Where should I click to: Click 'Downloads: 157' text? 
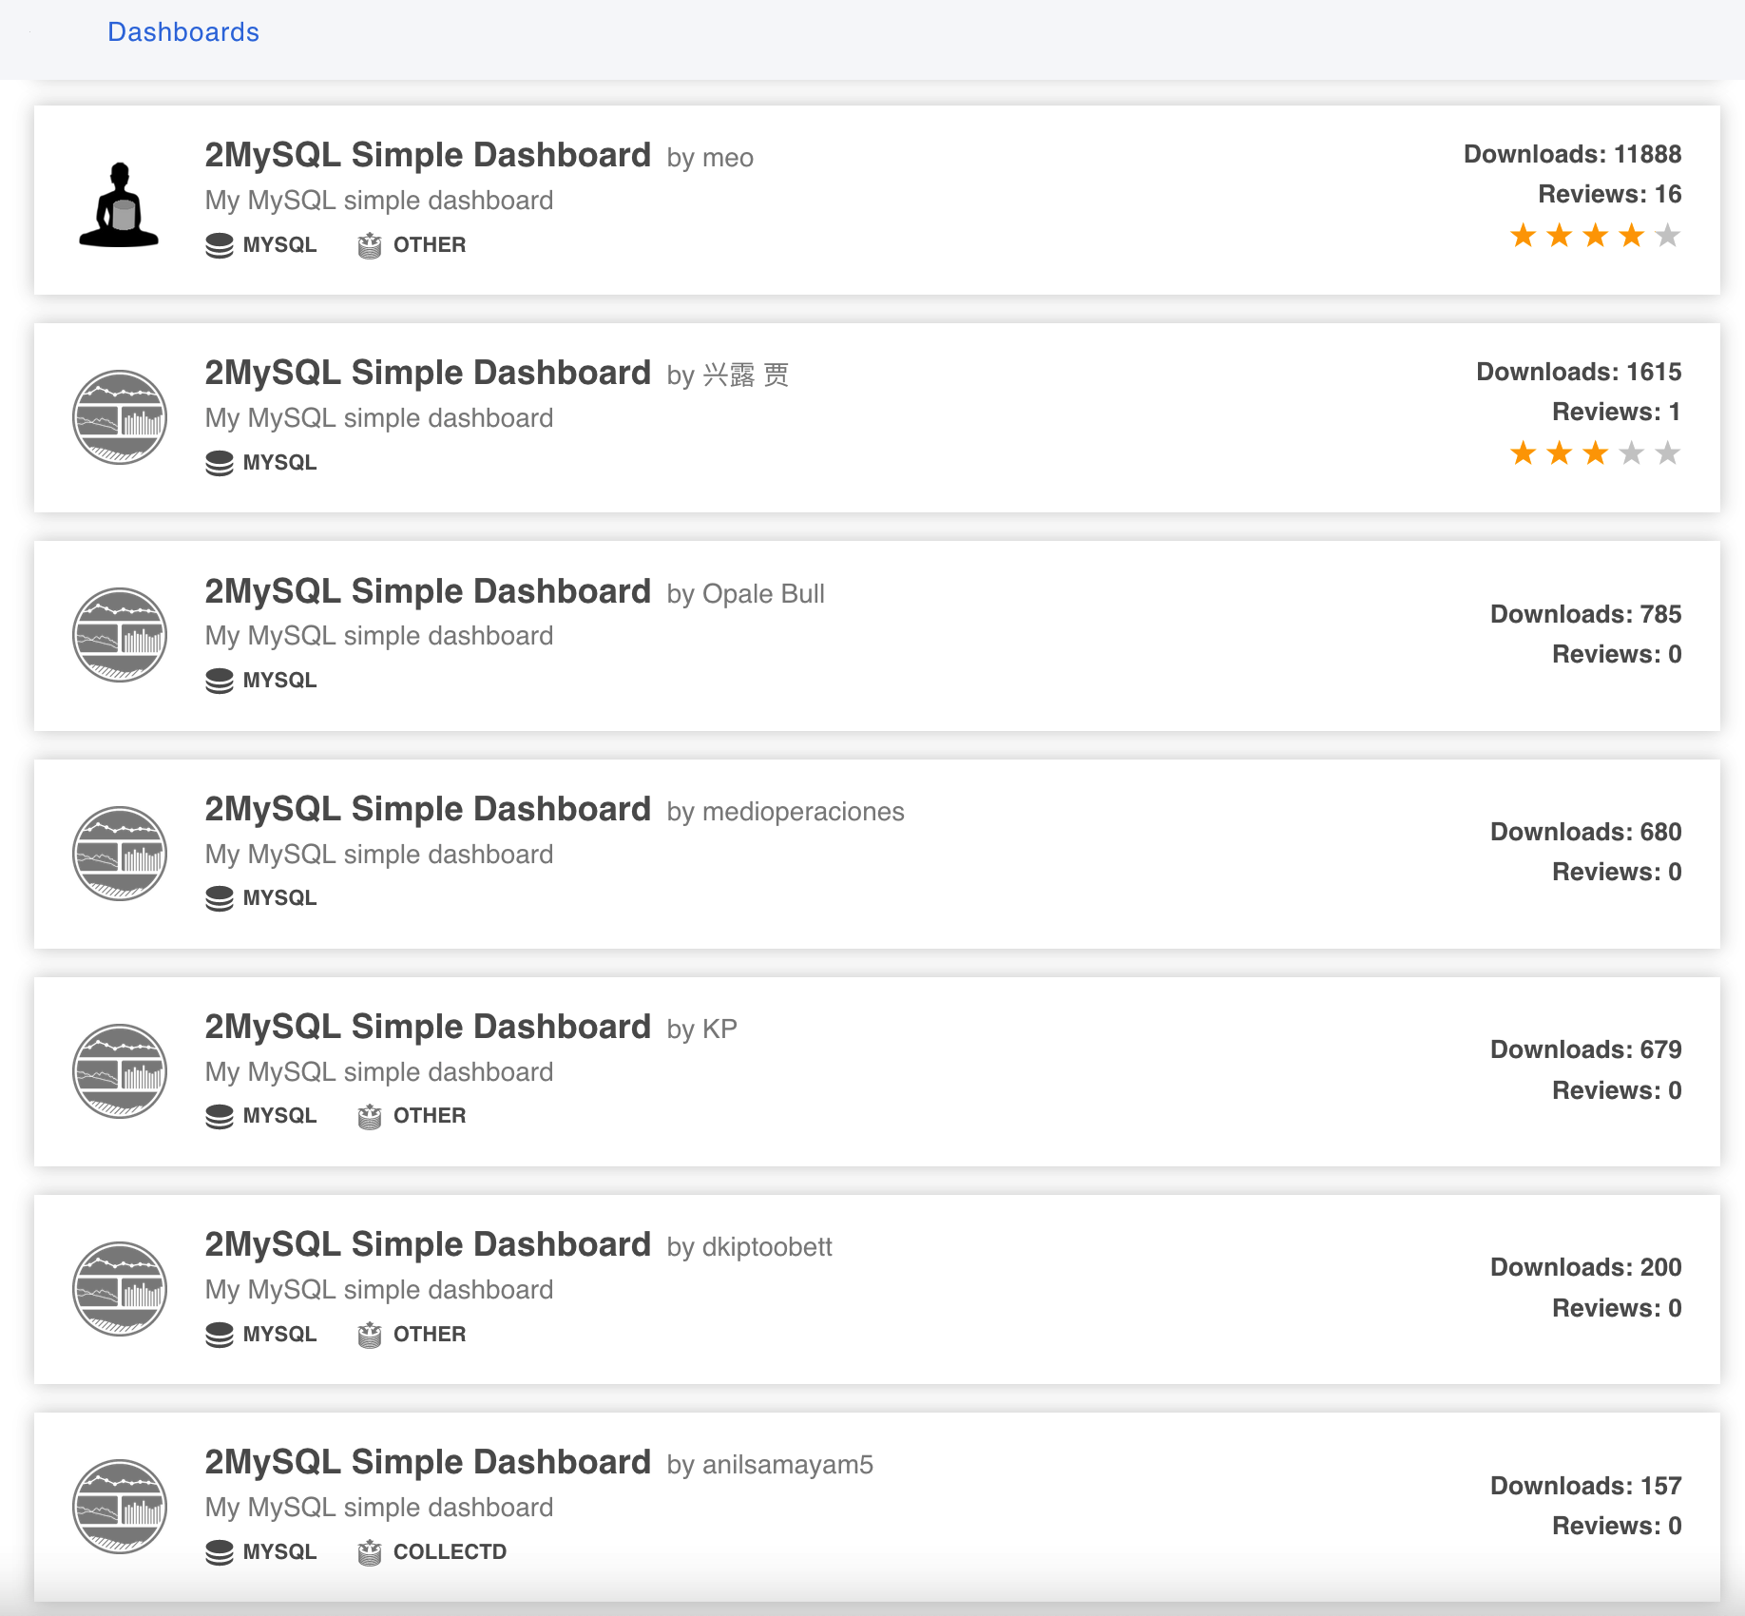click(1585, 1486)
